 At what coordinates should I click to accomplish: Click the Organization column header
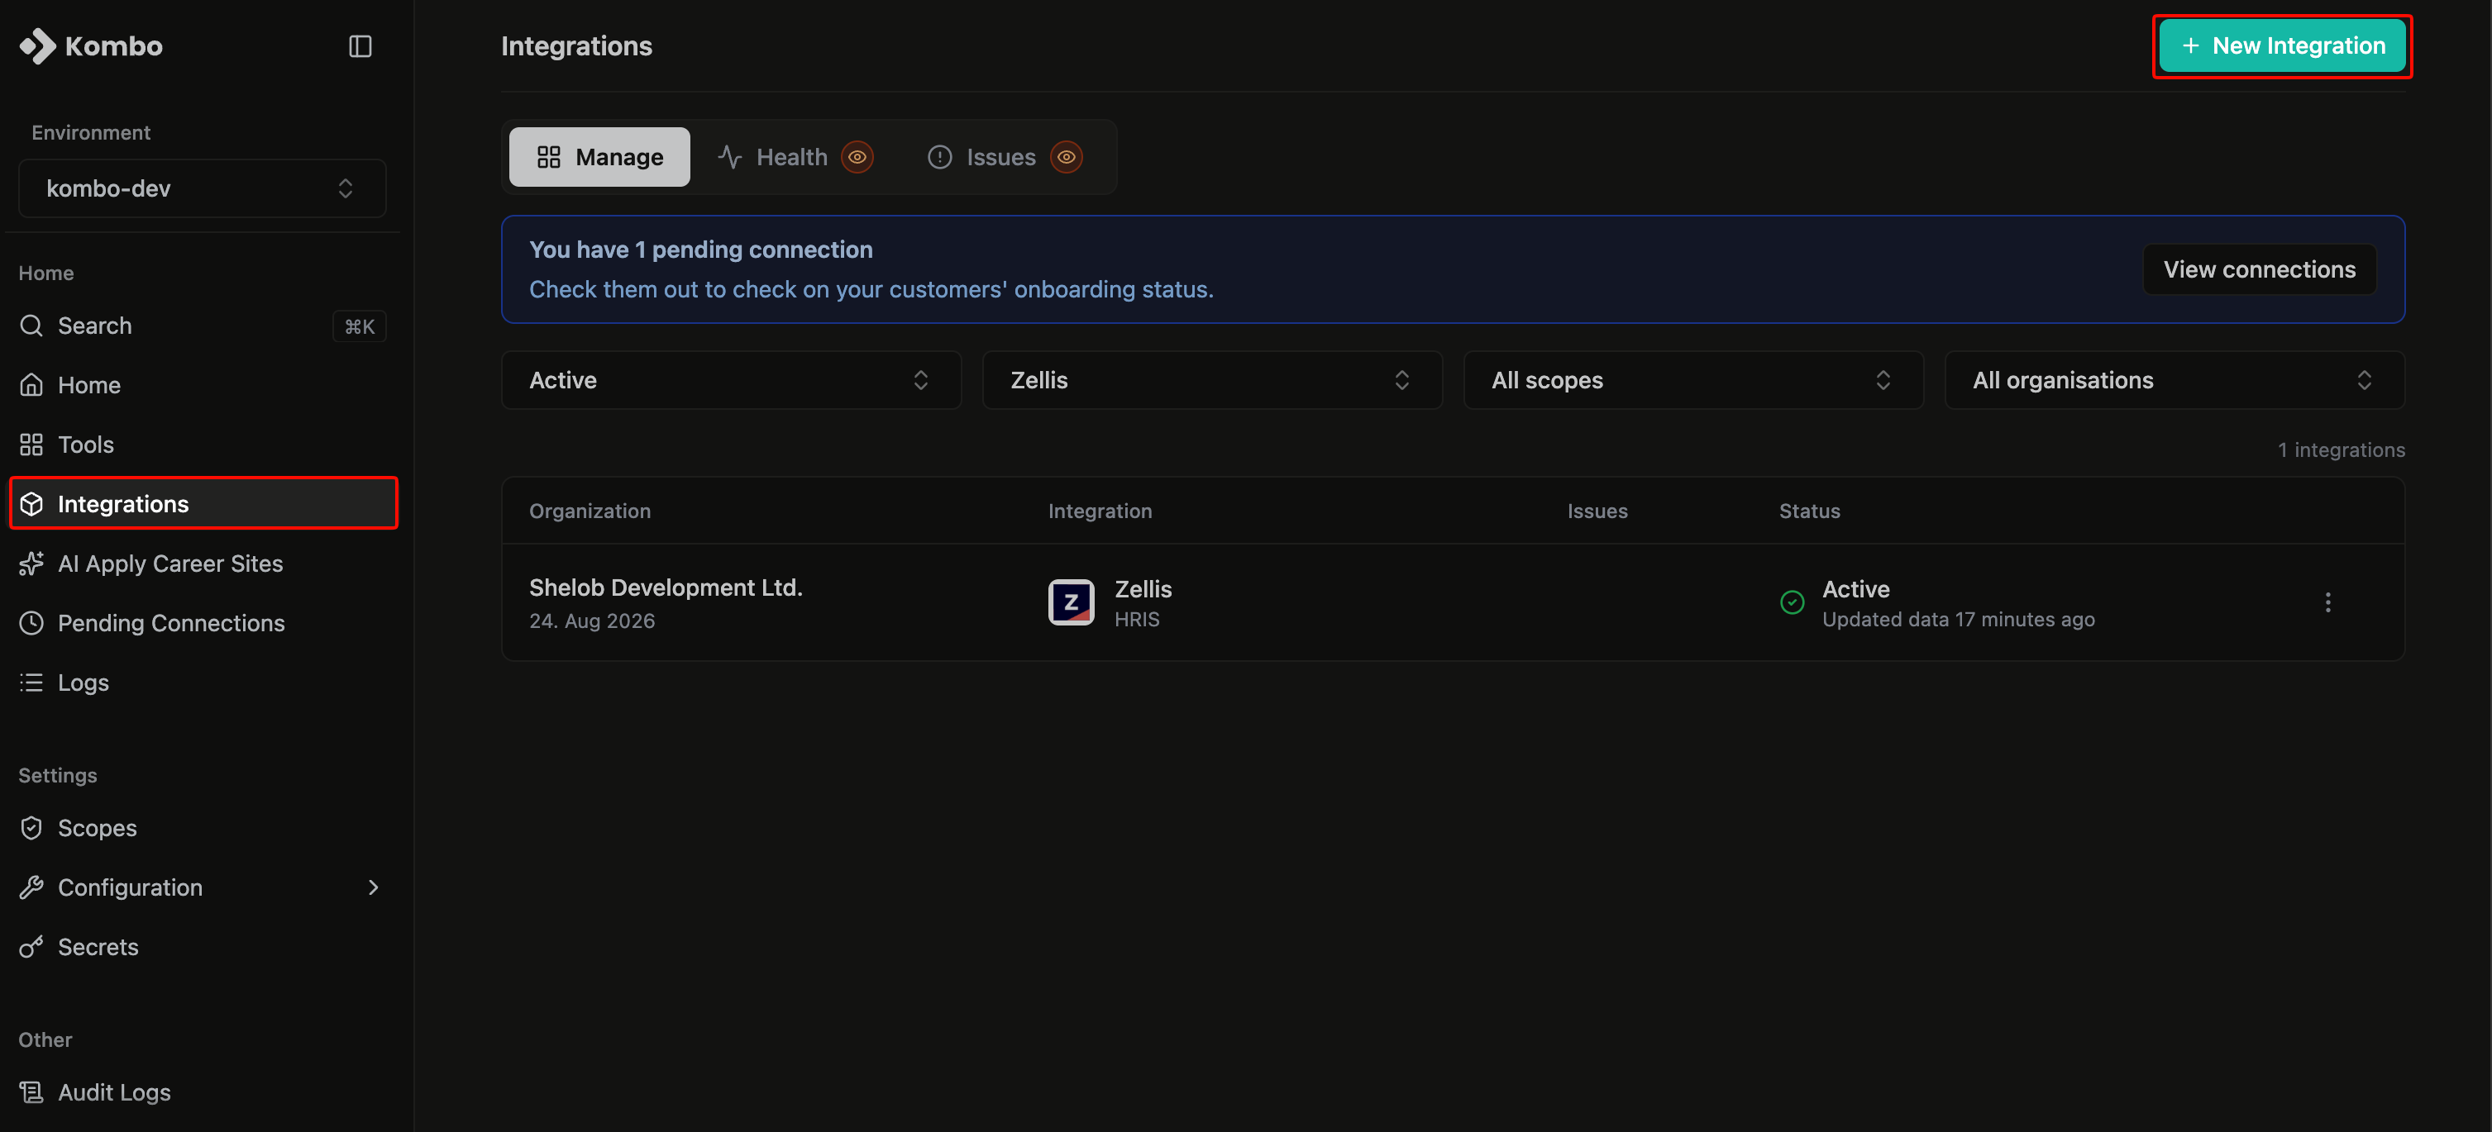tap(590, 511)
